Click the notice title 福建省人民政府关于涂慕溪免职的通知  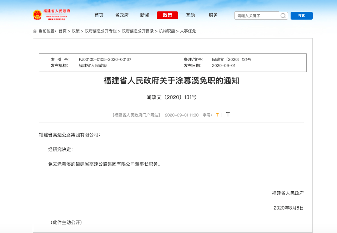(168, 81)
